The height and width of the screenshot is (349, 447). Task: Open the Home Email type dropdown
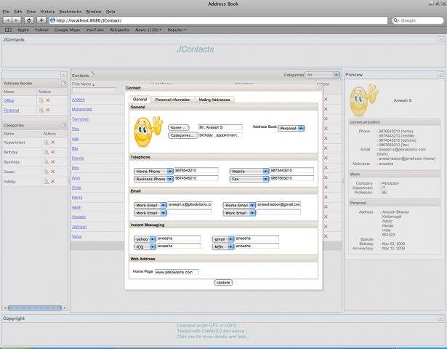(x=239, y=205)
